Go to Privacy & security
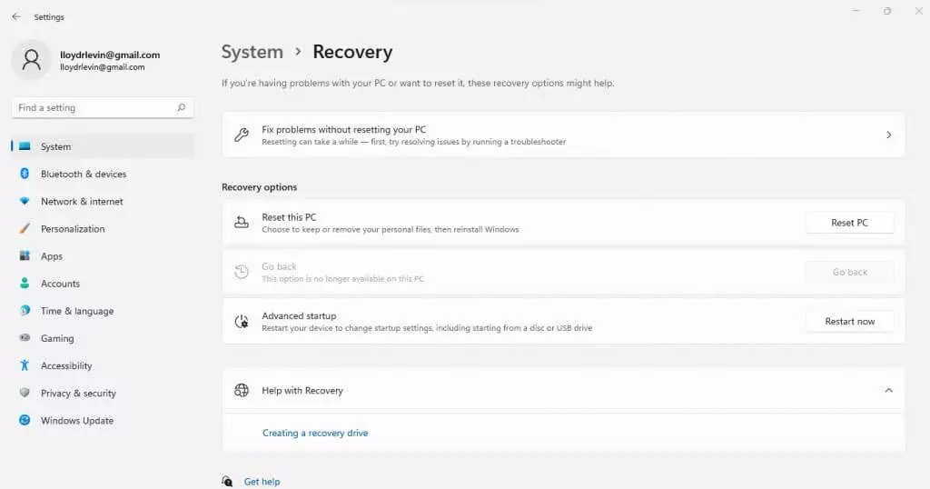The image size is (930, 489). (x=103, y=393)
